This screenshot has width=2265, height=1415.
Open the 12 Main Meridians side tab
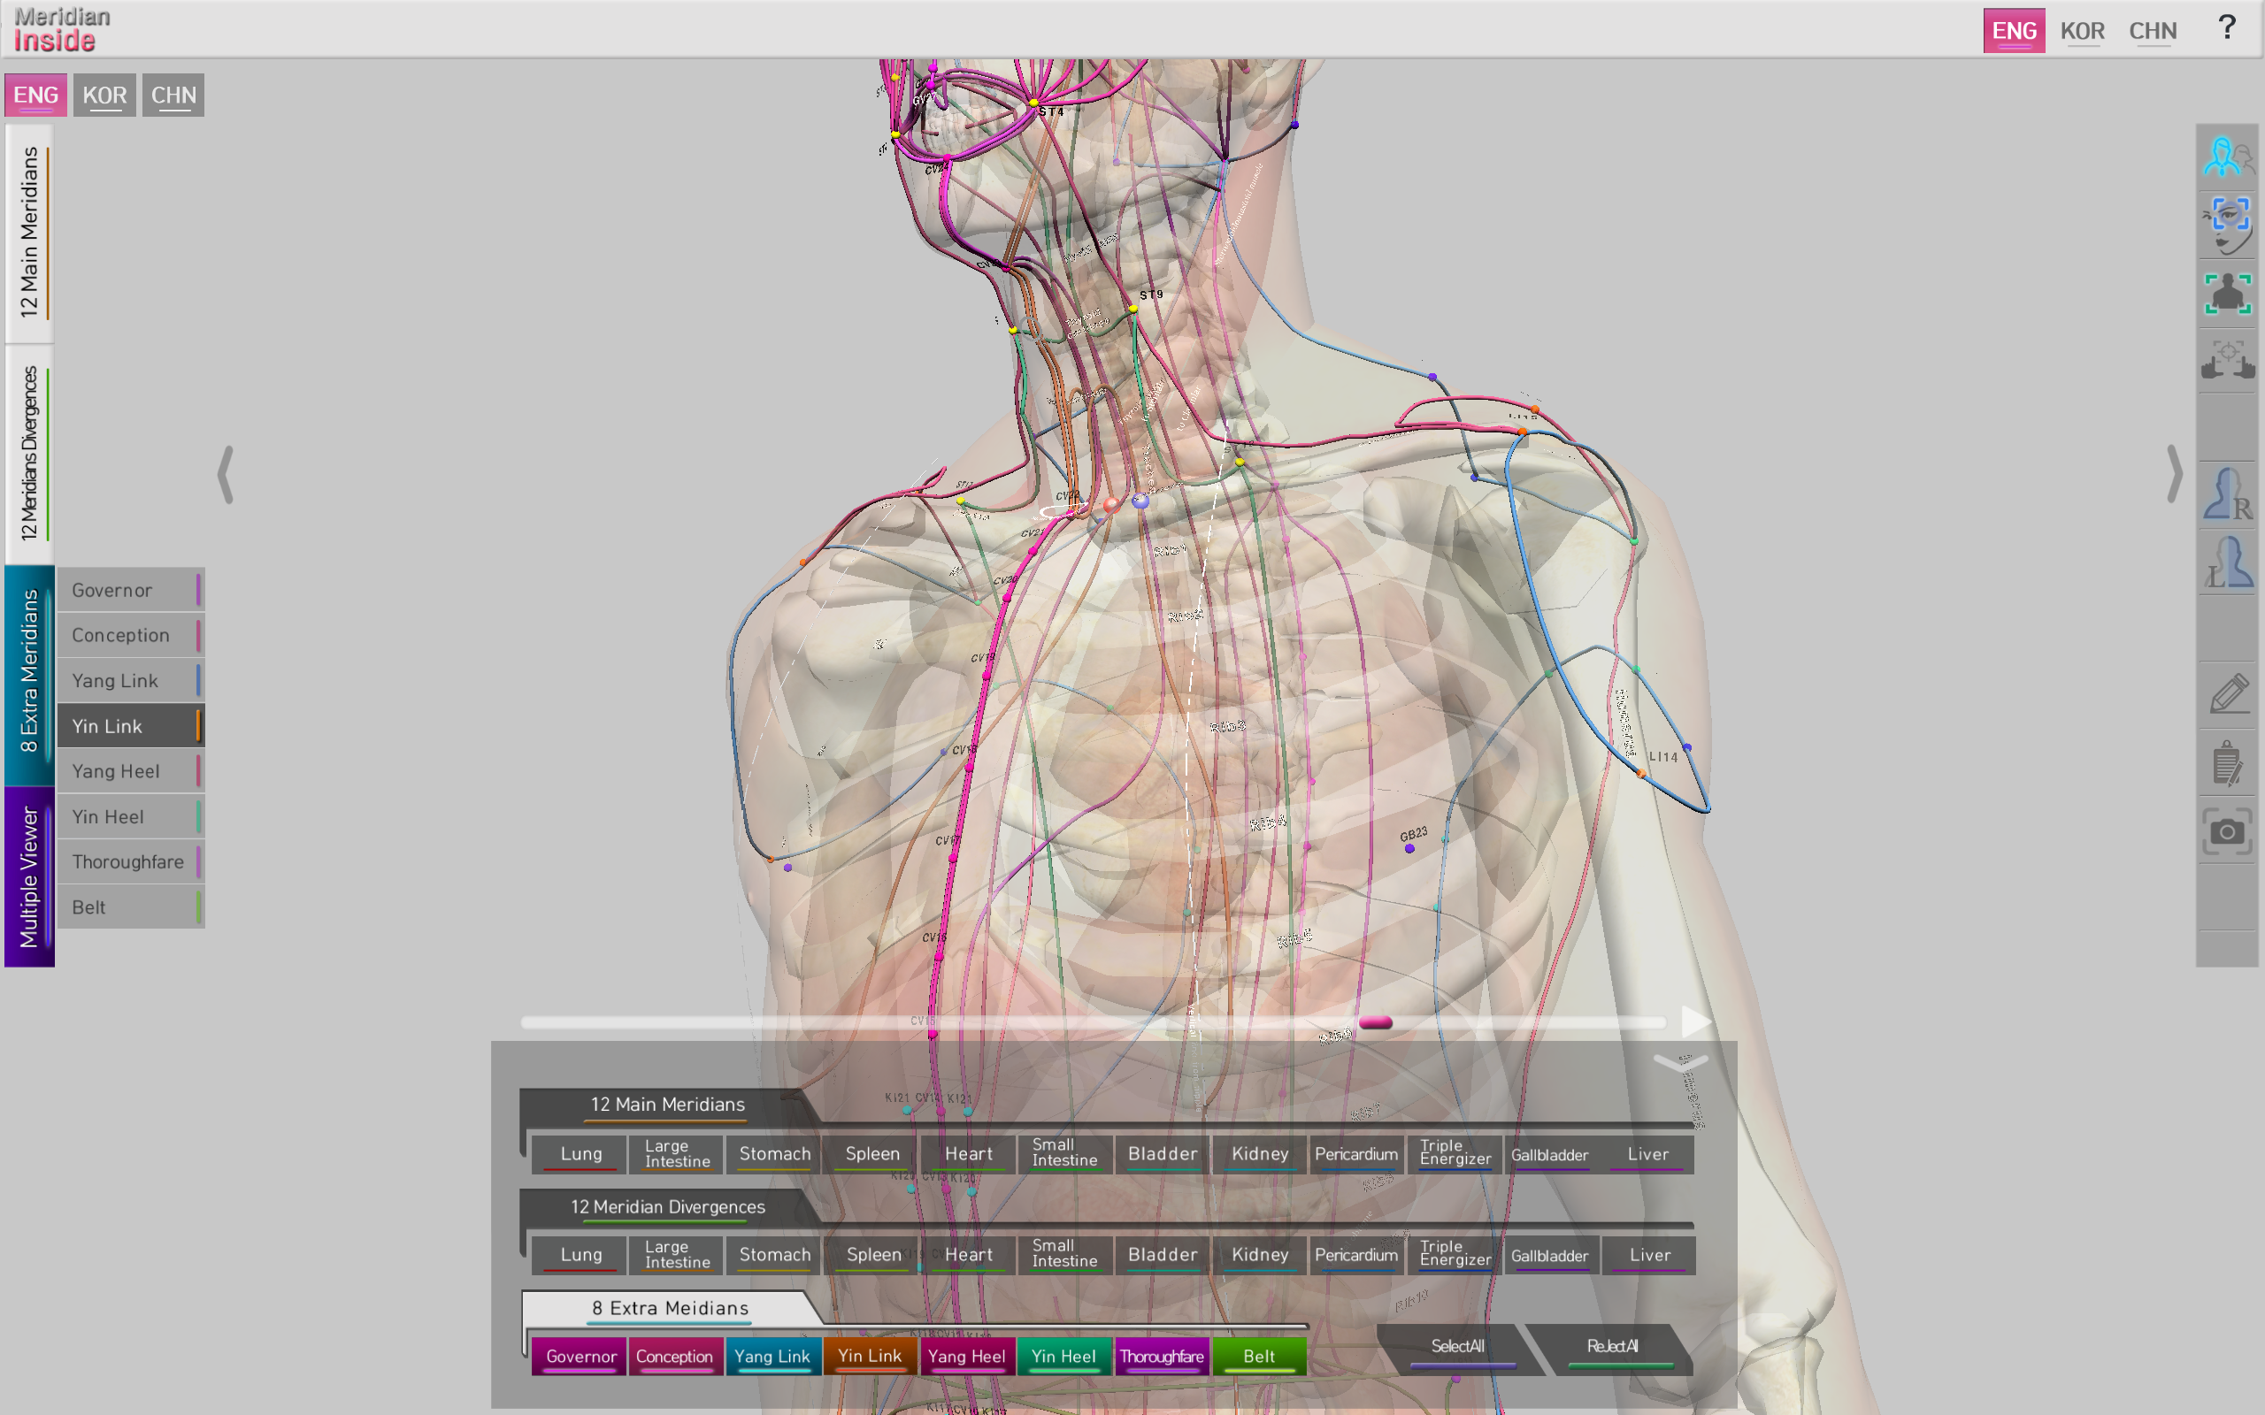tap(30, 233)
